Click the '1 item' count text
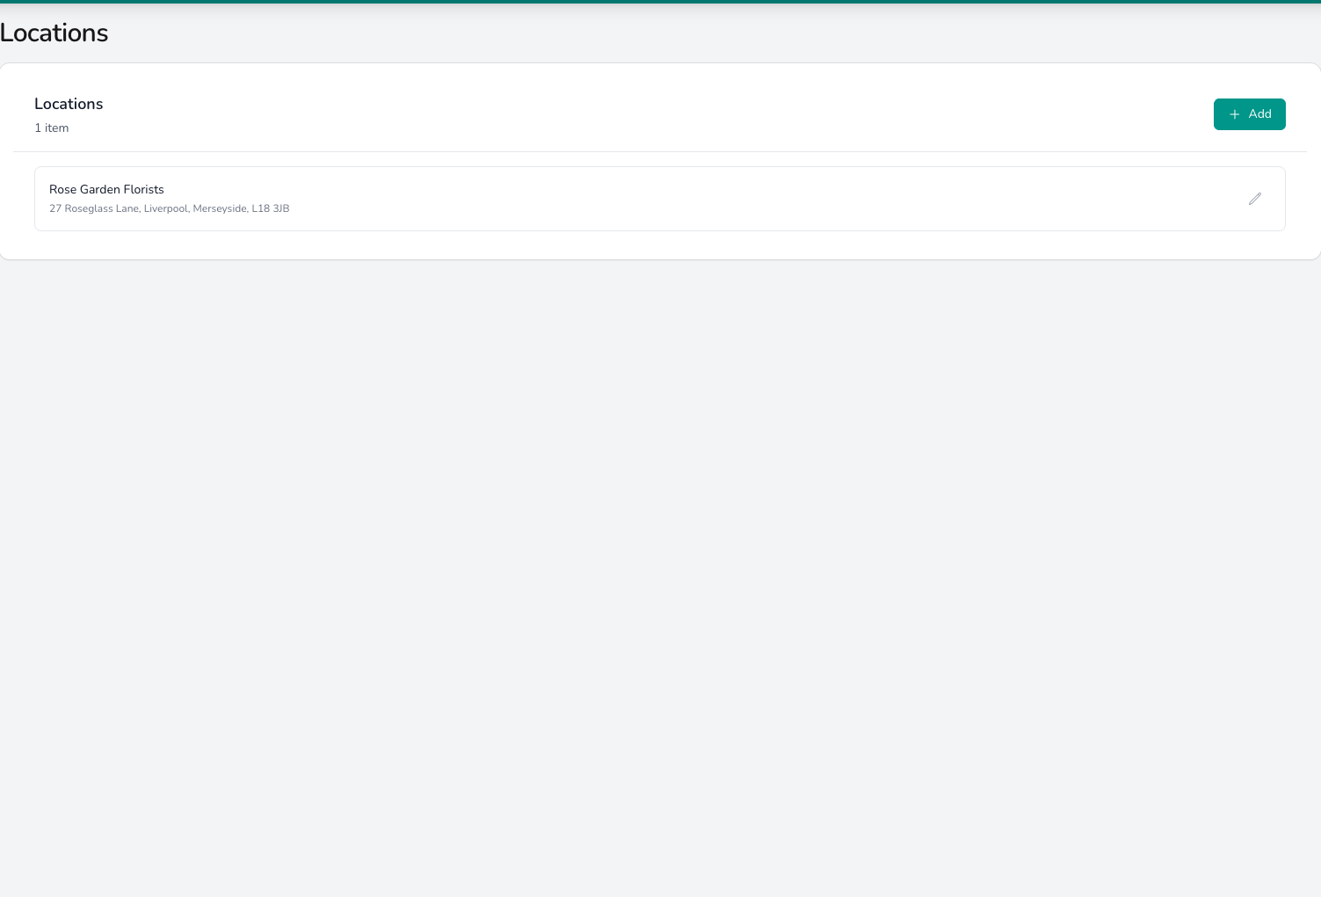1321x897 pixels. coord(51,128)
